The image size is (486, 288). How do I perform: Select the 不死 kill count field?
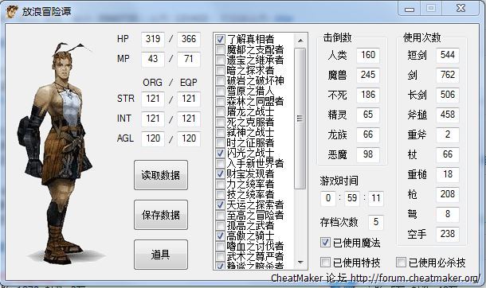[x=368, y=95]
